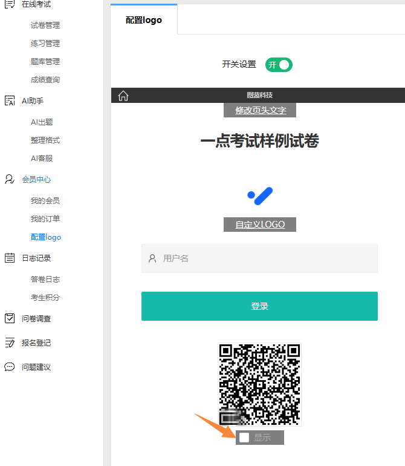
Task: Click the 问题建议 chat bubble icon
Action: (10, 367)
